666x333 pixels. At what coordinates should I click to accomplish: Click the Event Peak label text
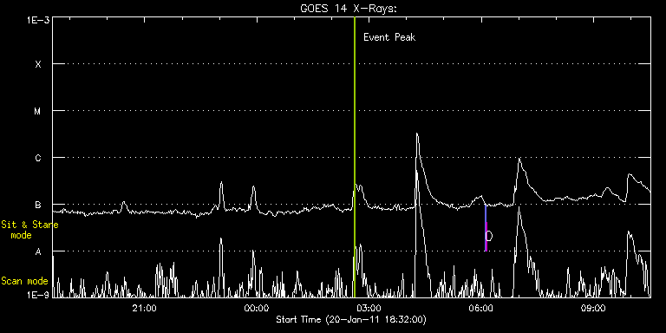pyautogui.click(x=389, y=37)
